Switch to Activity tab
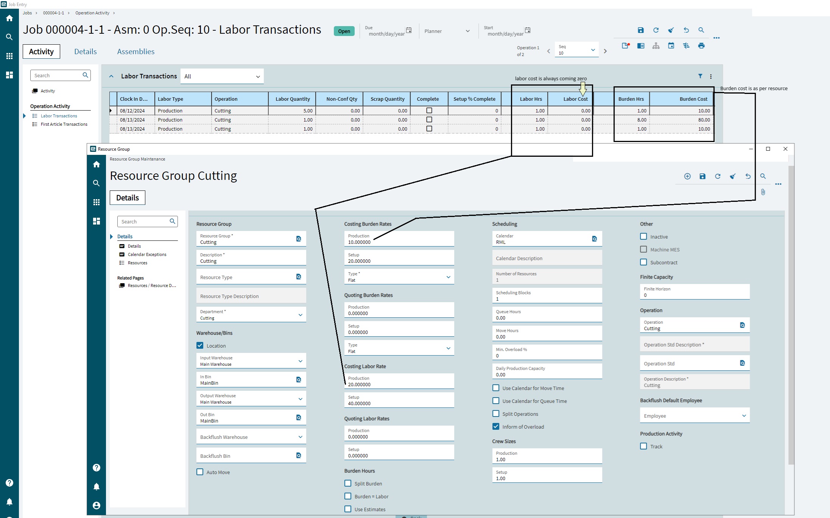This screenshot has height=518, width=830. tap(41, 51)
